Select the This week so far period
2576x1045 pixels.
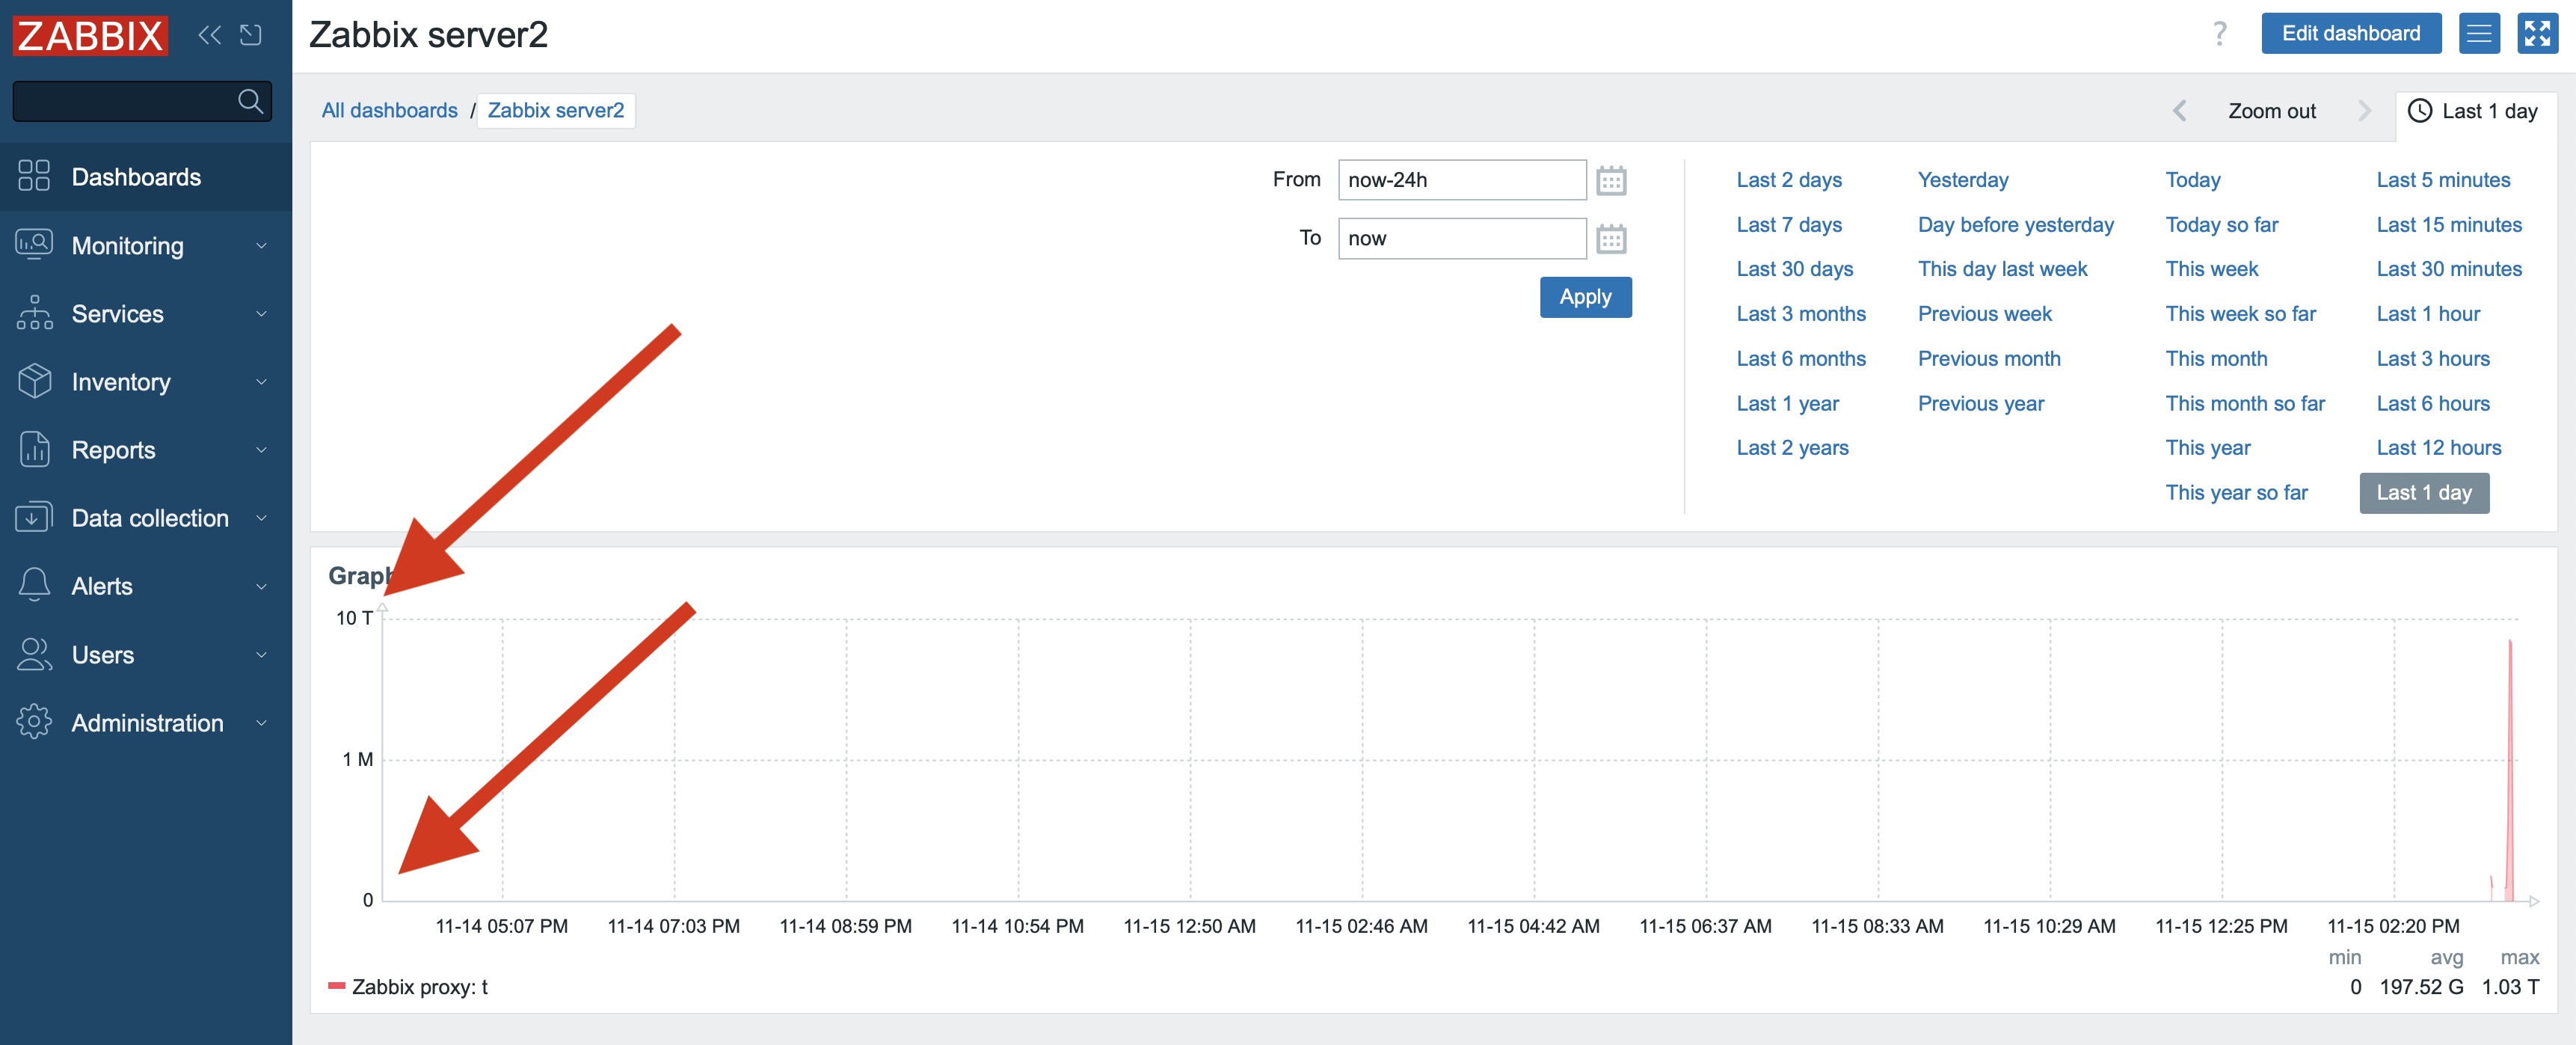2240,314
